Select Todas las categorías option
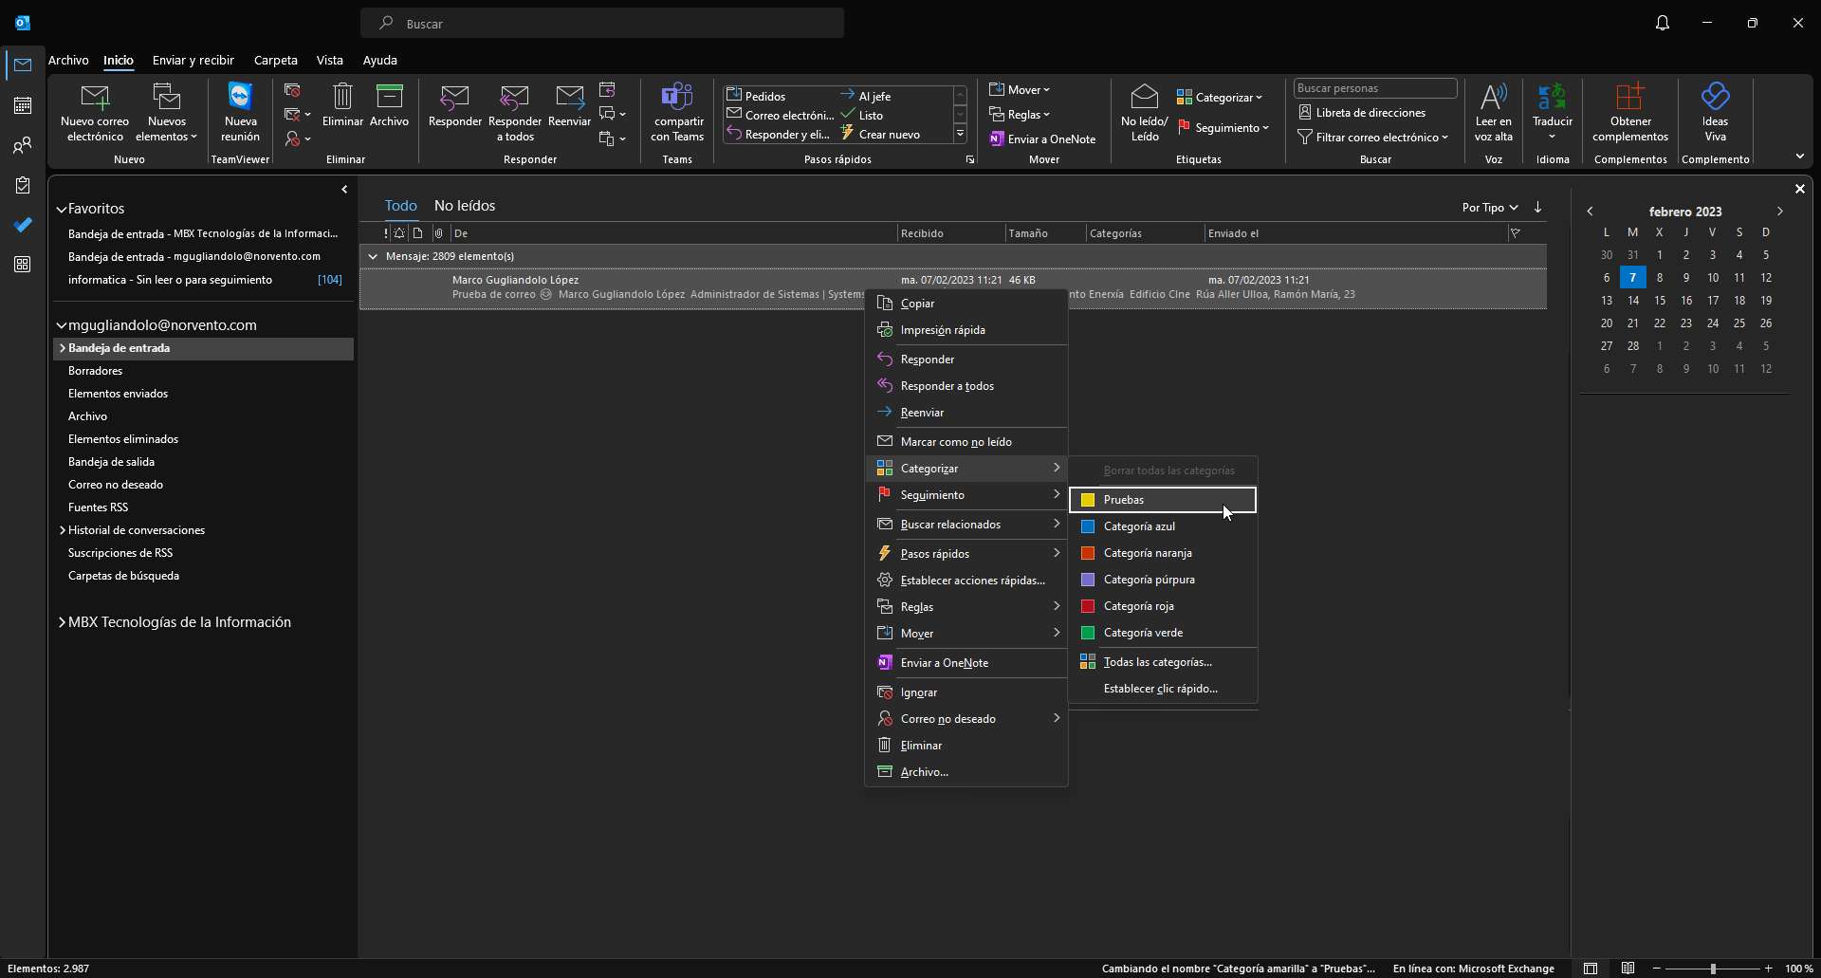 (x=1162, y=661)
